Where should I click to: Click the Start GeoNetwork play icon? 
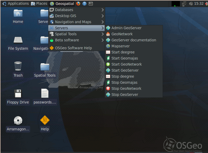coord(108,64)
